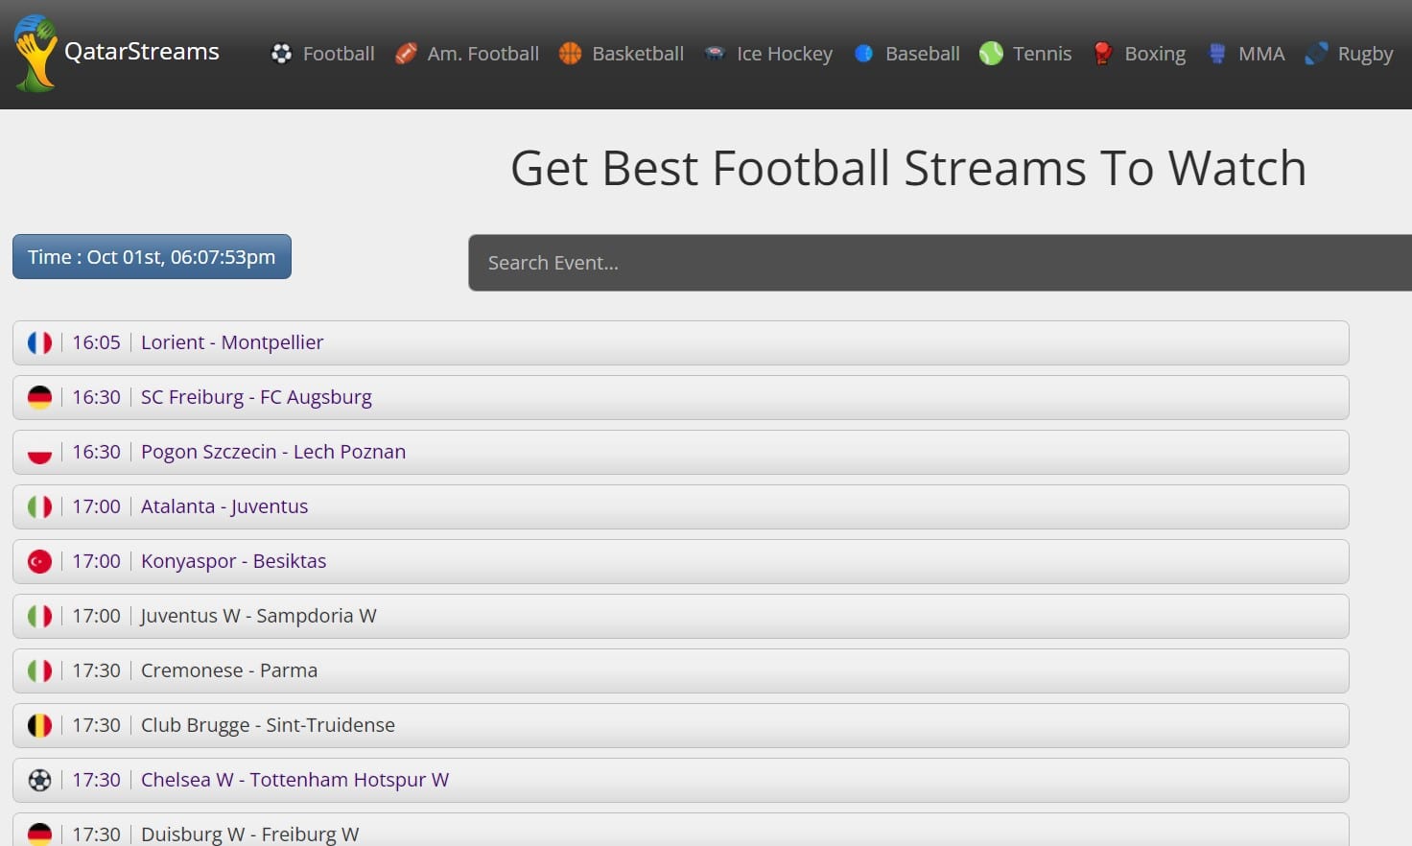Click the blue baseball icon
Screen dimensions: 1412x846
click(863, 54)
